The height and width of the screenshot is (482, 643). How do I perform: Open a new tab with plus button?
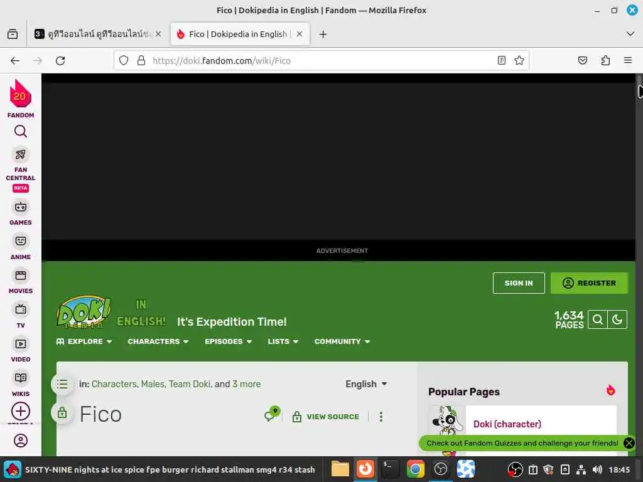(x=323, y=34)
